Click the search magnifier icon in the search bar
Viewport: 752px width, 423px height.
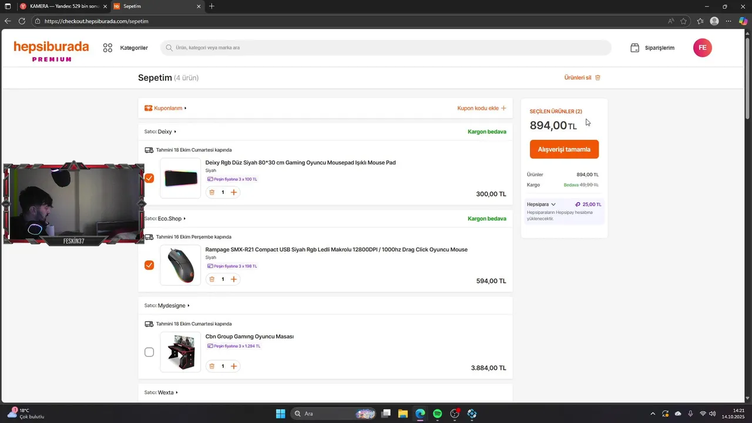169,48
